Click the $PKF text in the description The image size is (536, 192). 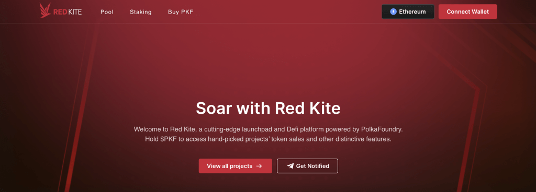pyautogui.click(x=168, y=139)
